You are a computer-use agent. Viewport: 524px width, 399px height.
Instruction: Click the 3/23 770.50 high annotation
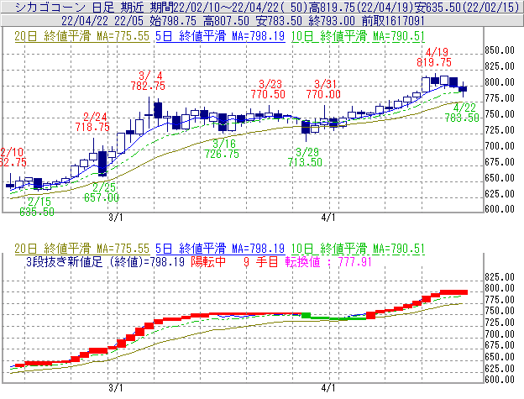268,89
